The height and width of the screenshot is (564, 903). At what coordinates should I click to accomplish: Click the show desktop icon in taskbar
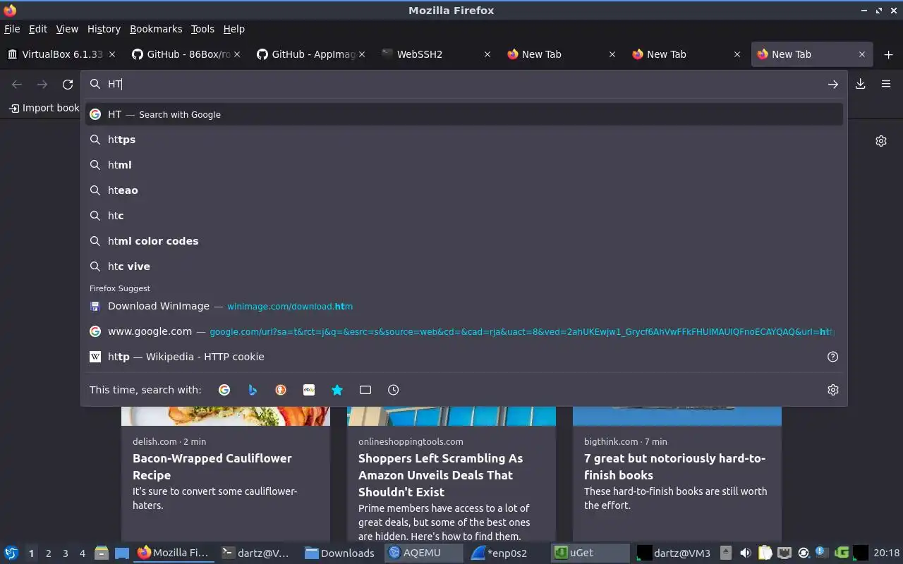point(121,553)
